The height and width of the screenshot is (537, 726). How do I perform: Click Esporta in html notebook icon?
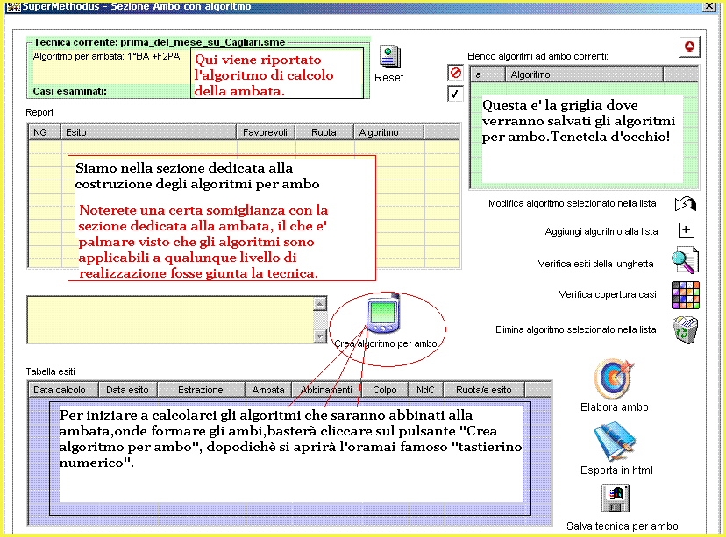pos(615,441)
